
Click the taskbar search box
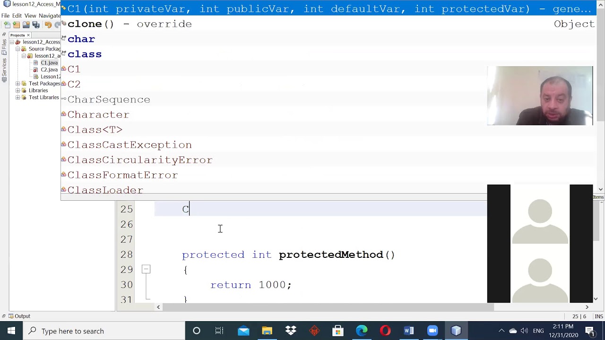(x=104, y=331)
